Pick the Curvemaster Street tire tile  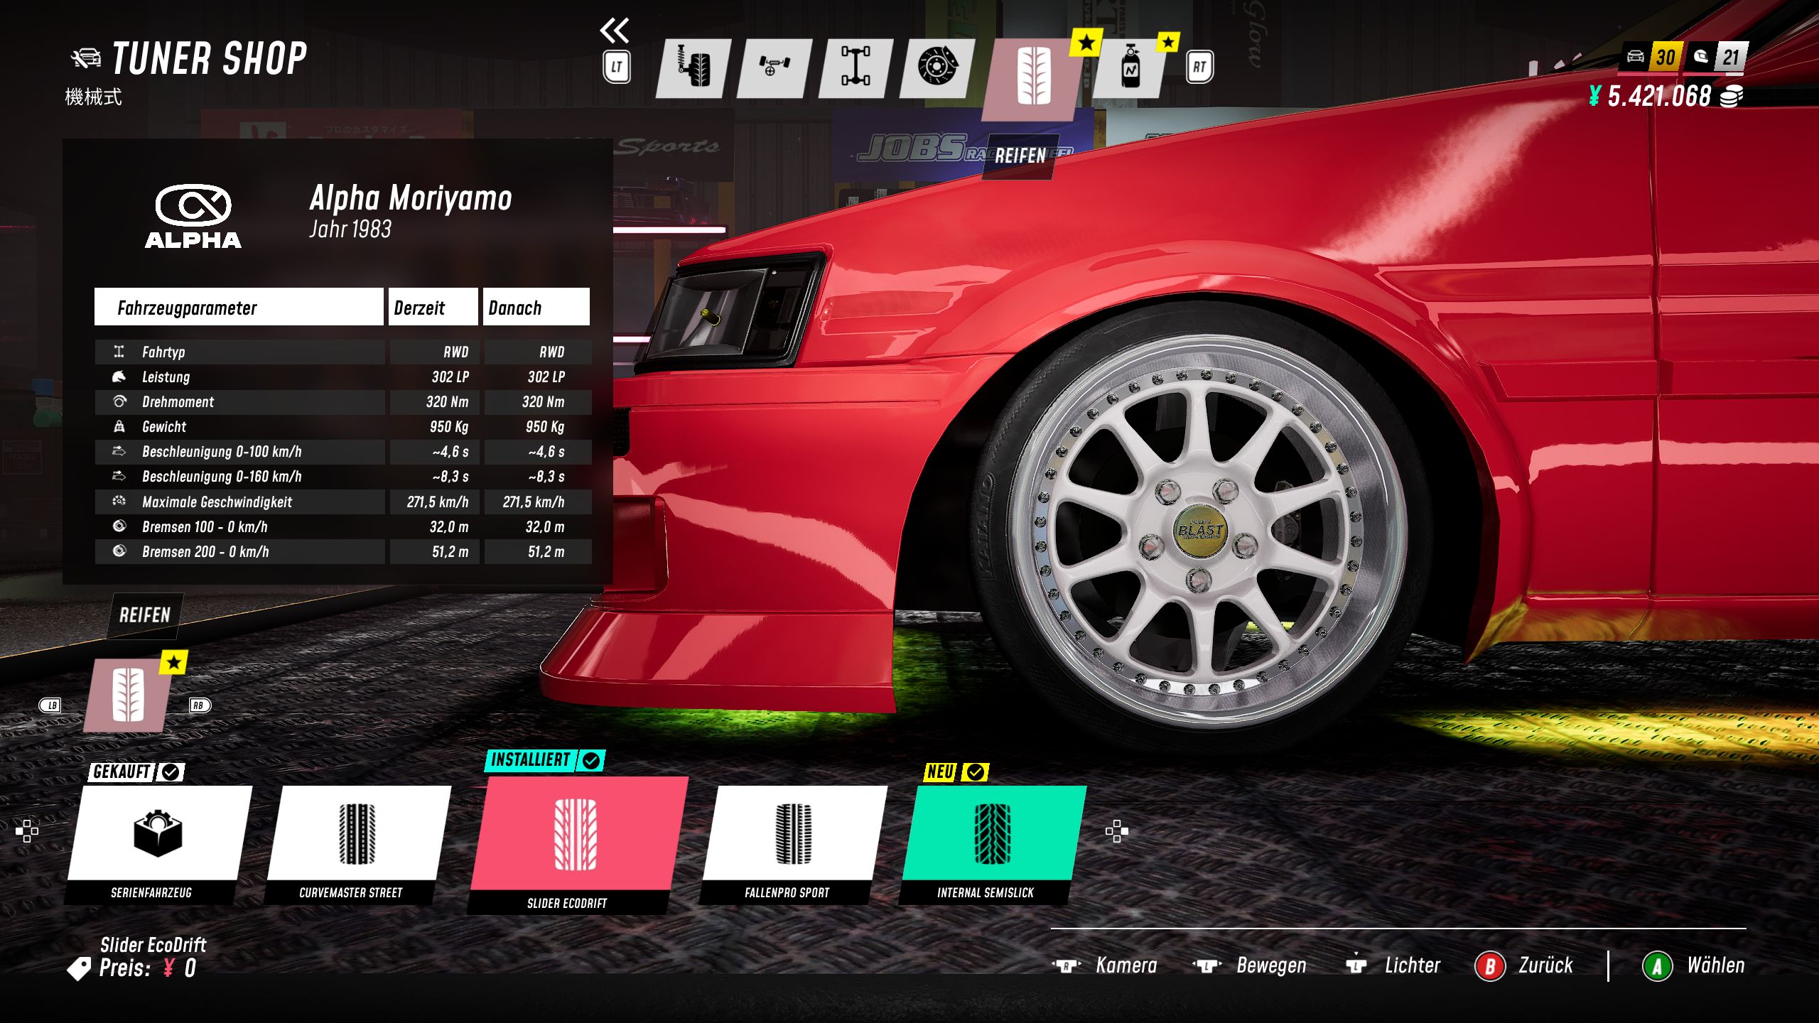(357, 833)
